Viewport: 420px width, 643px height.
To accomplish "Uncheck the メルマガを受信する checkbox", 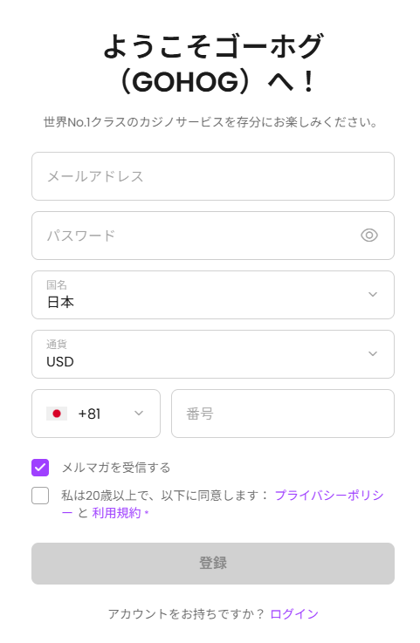I will pyautogui.click(x=40, y=468).
